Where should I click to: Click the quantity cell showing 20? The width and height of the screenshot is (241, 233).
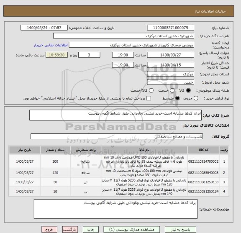tap(55, 192)
